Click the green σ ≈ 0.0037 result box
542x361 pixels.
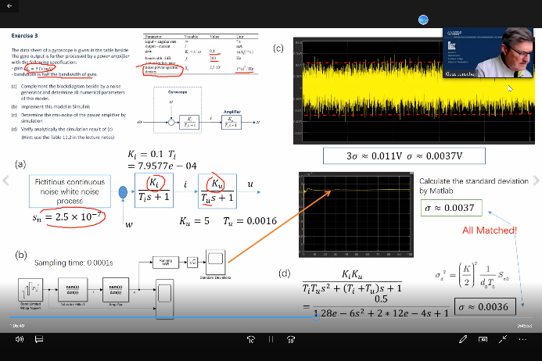(x=450, y=209)
